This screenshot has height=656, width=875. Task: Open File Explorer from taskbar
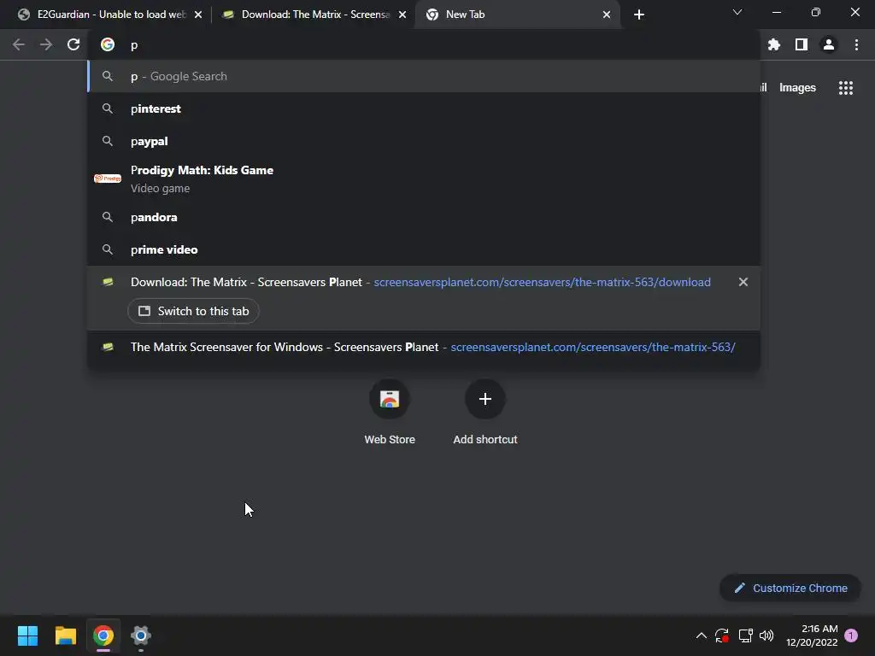(x=65, y=635)
